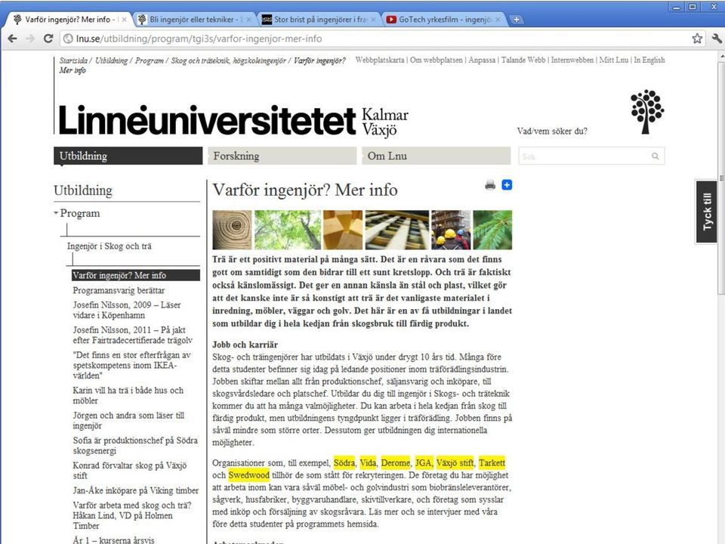Click the Linnéuniversitetet wordmark
The image size is (725, 544).
[x=207, y=120]
